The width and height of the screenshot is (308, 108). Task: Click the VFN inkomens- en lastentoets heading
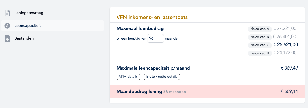click(152, 17)
